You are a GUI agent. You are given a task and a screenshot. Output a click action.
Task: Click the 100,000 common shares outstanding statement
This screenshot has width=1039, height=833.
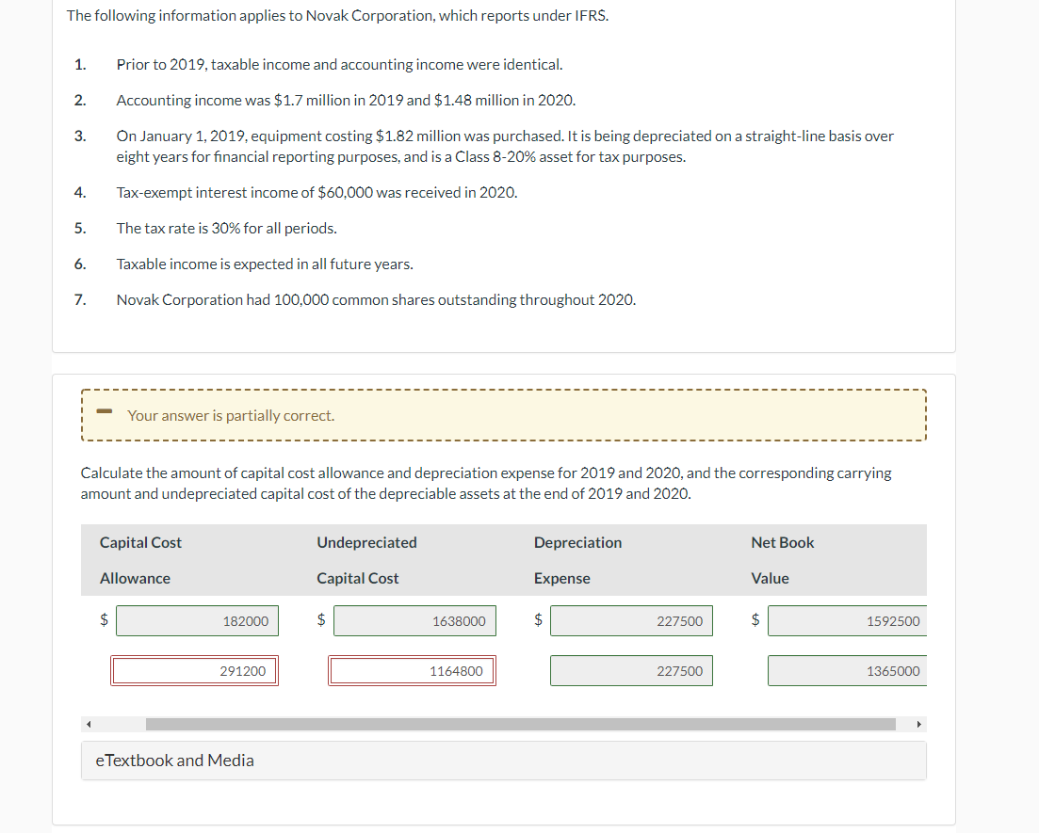click(376, 299)
